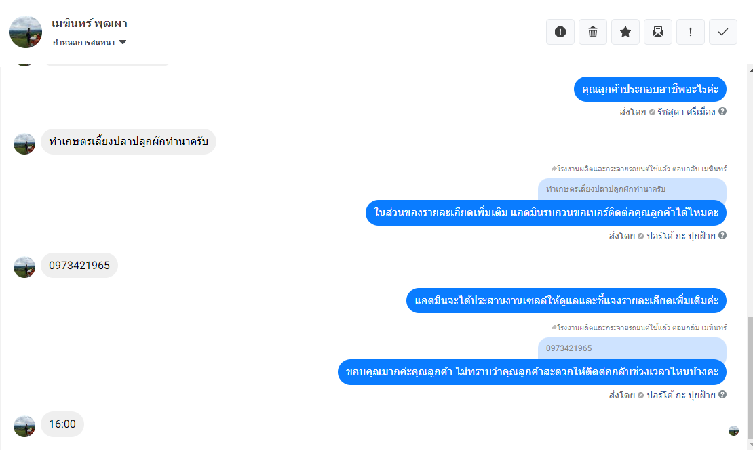Click scrollbar up arrow at top
The height and width of the screenshot is (450, 753).
750,70
